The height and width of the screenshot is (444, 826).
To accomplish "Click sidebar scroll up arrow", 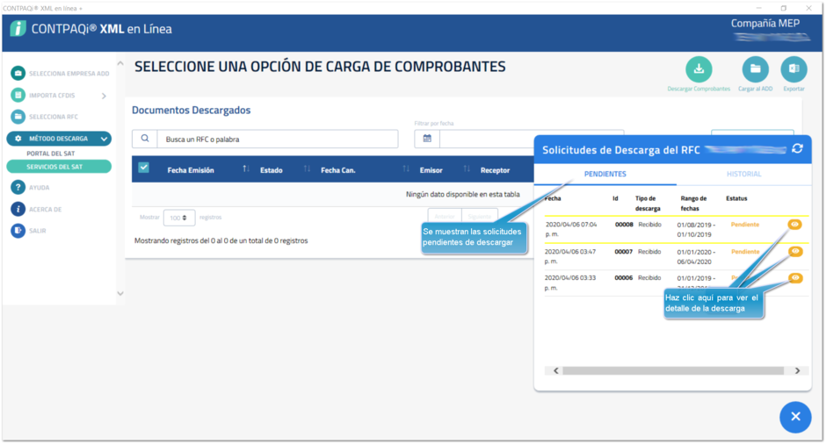I will pyautogui.click(x=120, y=64).
